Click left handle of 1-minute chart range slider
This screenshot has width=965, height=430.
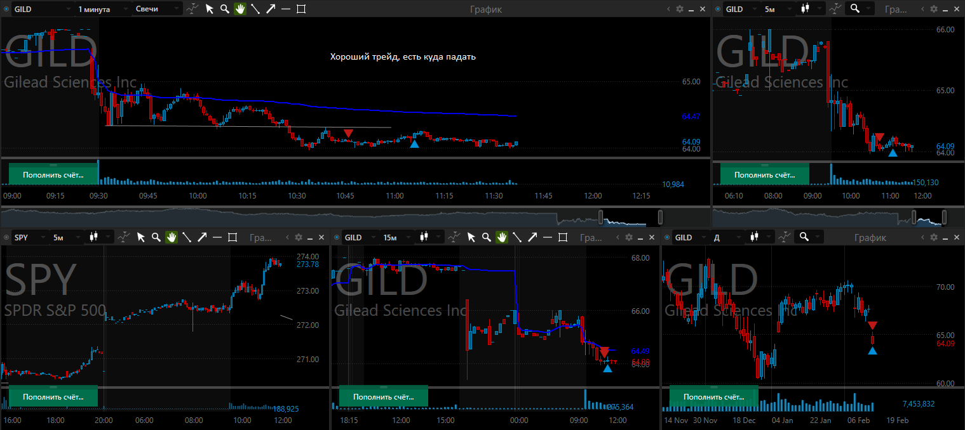[600, 218]
